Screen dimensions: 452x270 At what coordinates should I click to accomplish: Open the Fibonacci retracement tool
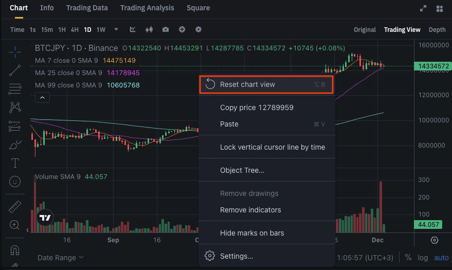tap(15, 89)
